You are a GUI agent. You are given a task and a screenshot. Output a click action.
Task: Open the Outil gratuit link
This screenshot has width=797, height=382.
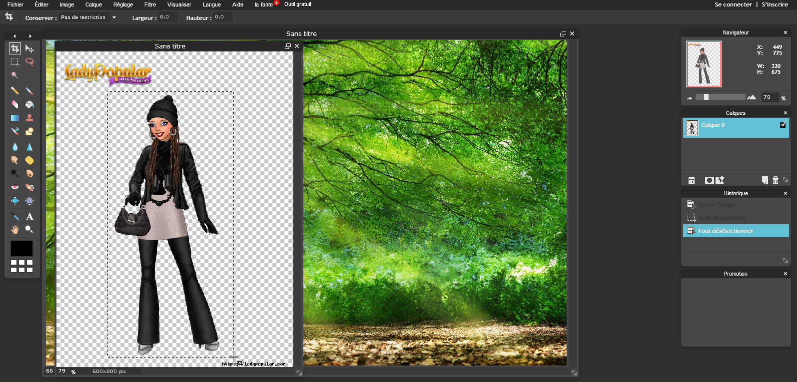298,4
